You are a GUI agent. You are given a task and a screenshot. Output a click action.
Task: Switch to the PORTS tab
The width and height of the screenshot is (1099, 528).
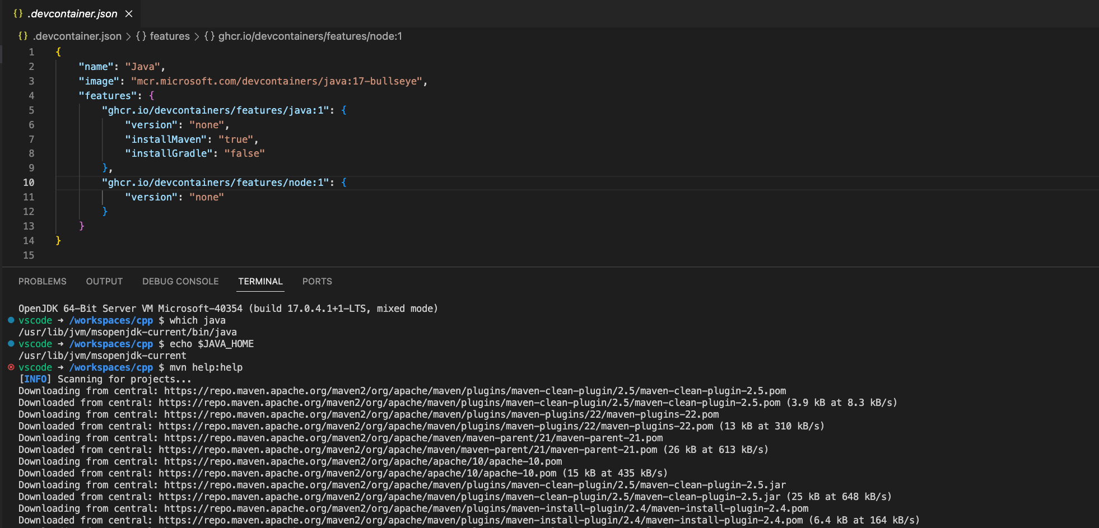[x=317, y=281]
